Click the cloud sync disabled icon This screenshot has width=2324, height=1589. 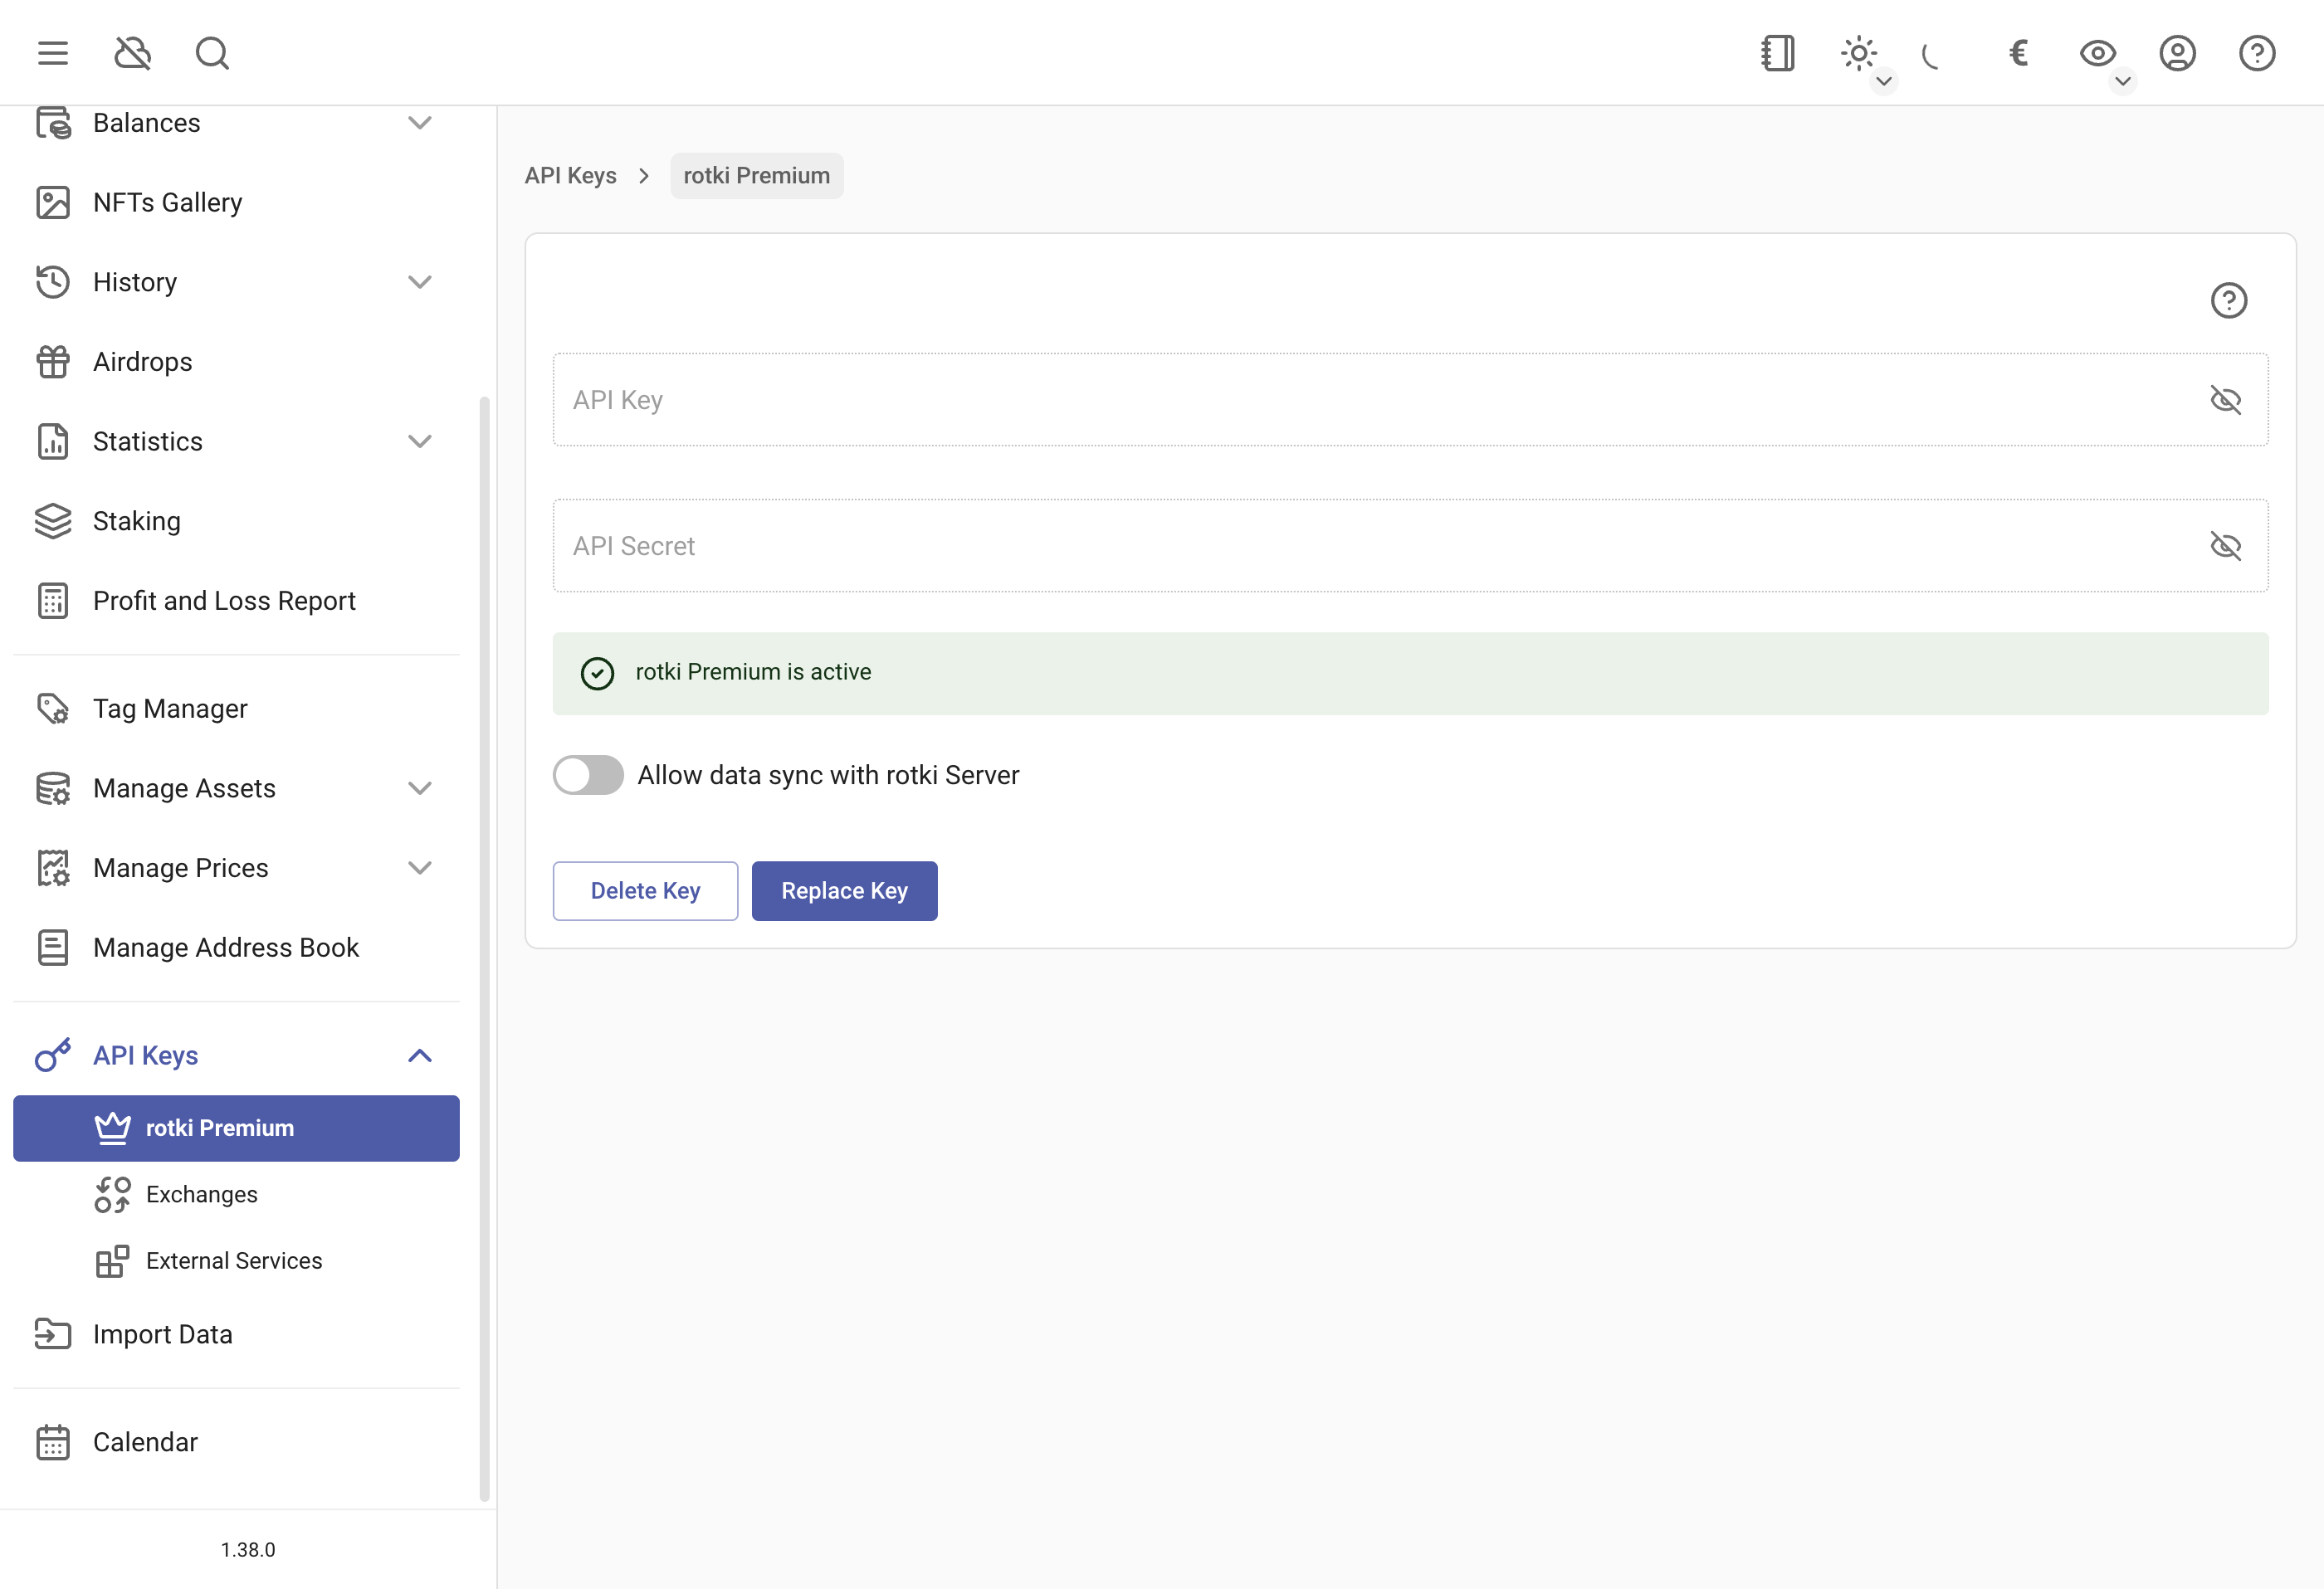[x=132, y=53]
